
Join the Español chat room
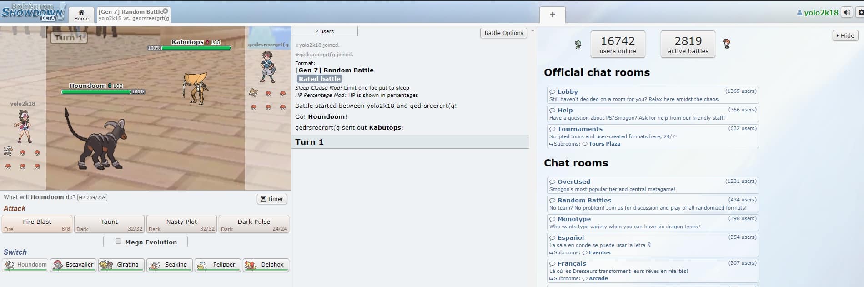[653, 245]
